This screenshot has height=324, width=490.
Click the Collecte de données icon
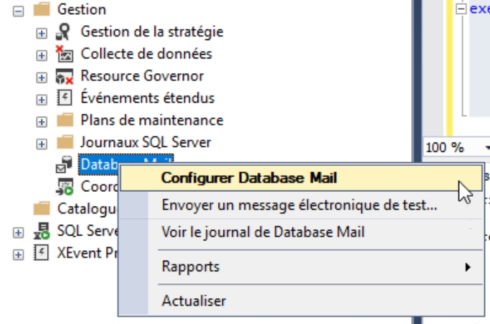coord(65,54)
